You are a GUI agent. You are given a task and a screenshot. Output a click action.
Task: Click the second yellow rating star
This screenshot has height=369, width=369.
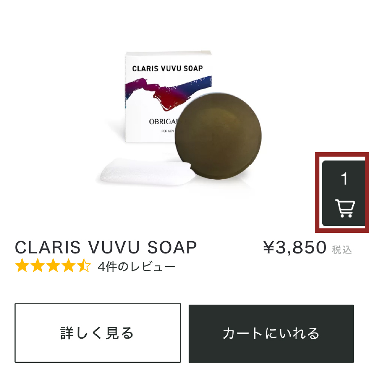click(38, 266)
